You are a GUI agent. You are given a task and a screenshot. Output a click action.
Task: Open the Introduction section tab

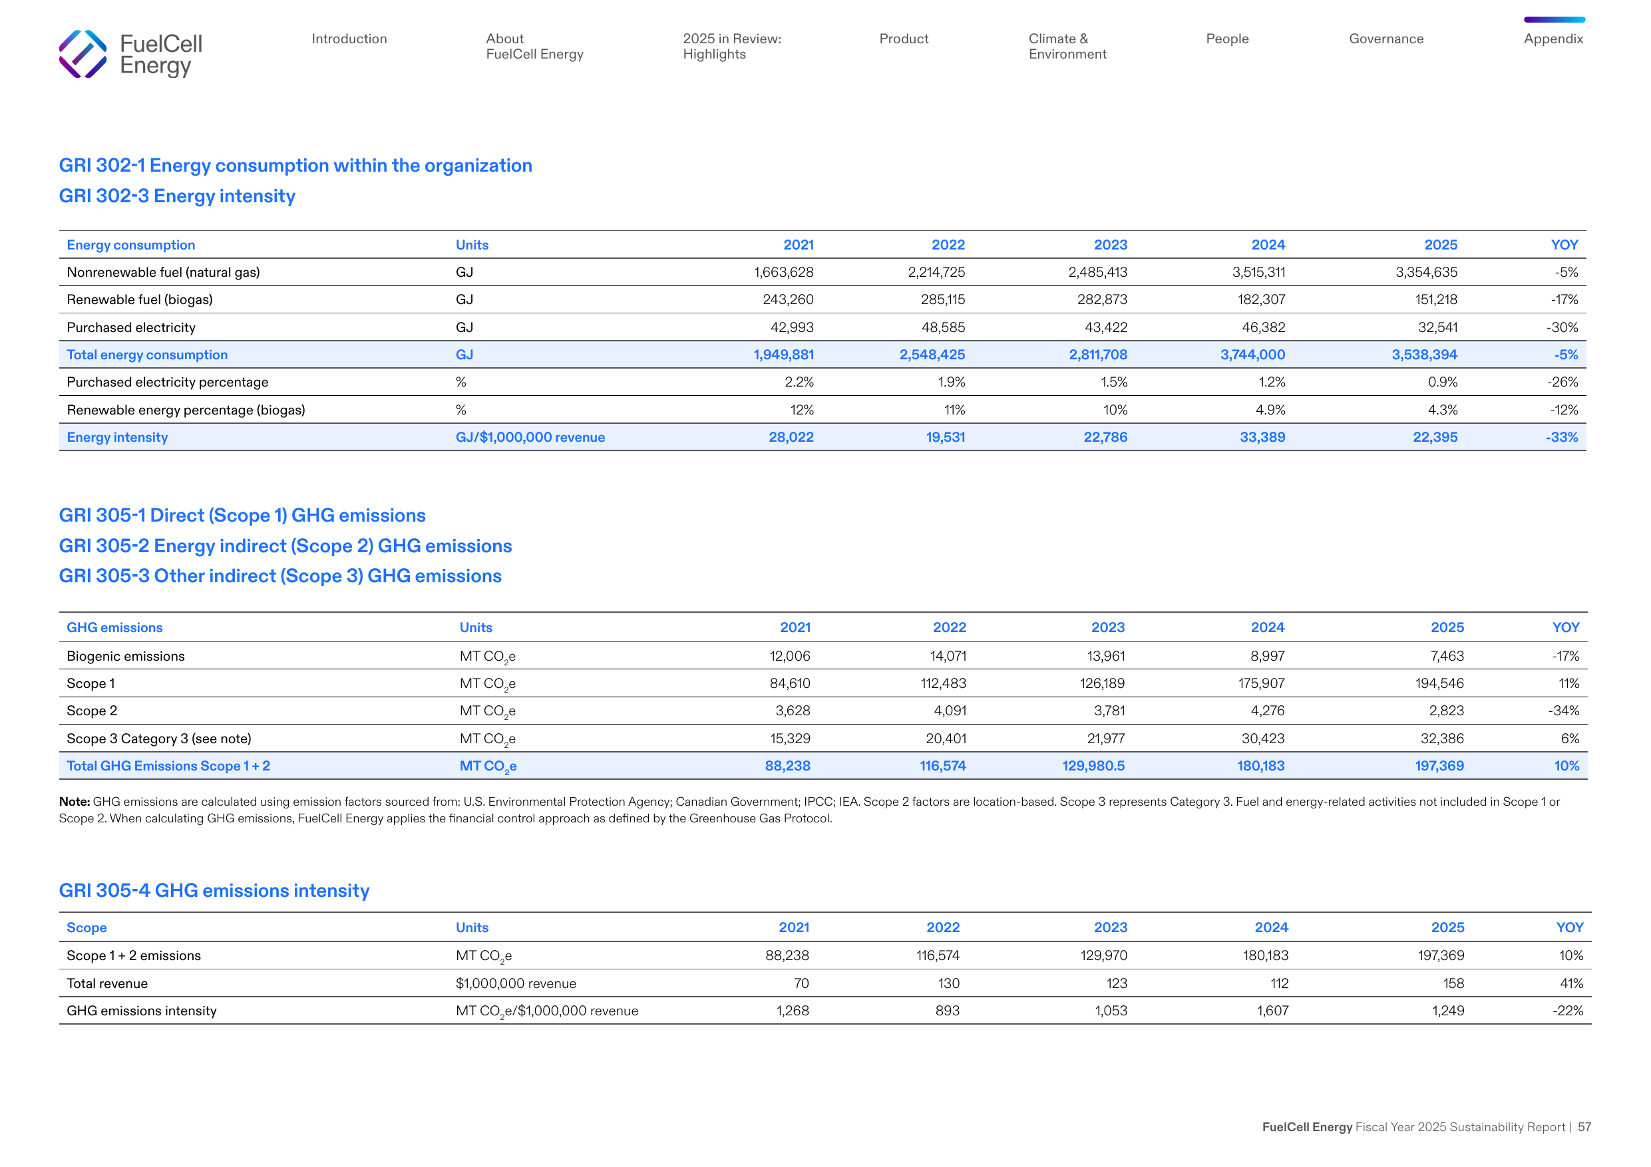(349, 39)
